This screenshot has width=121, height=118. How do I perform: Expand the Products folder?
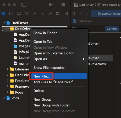[x=8, y=81]
